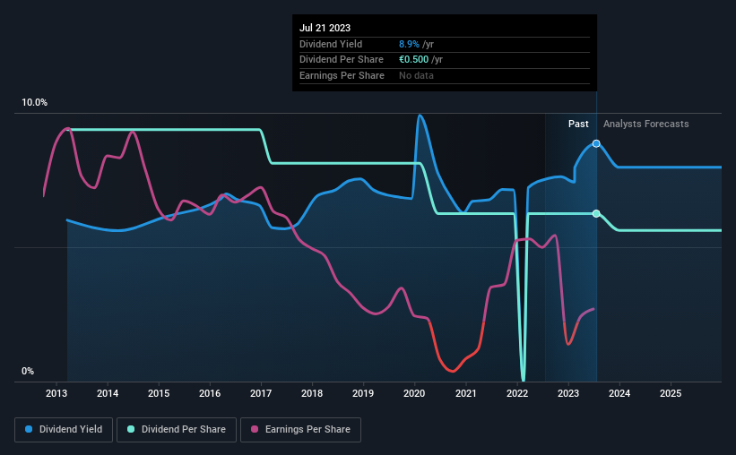The width and height of the screenshot is (736, 455).
Task: Click the 0% y-axis label
Action: point(28,371)
